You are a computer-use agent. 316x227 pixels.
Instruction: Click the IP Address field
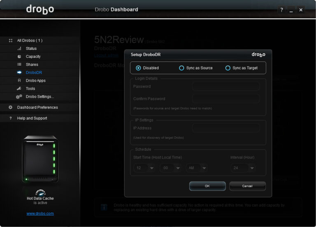(x=226, y=128)
